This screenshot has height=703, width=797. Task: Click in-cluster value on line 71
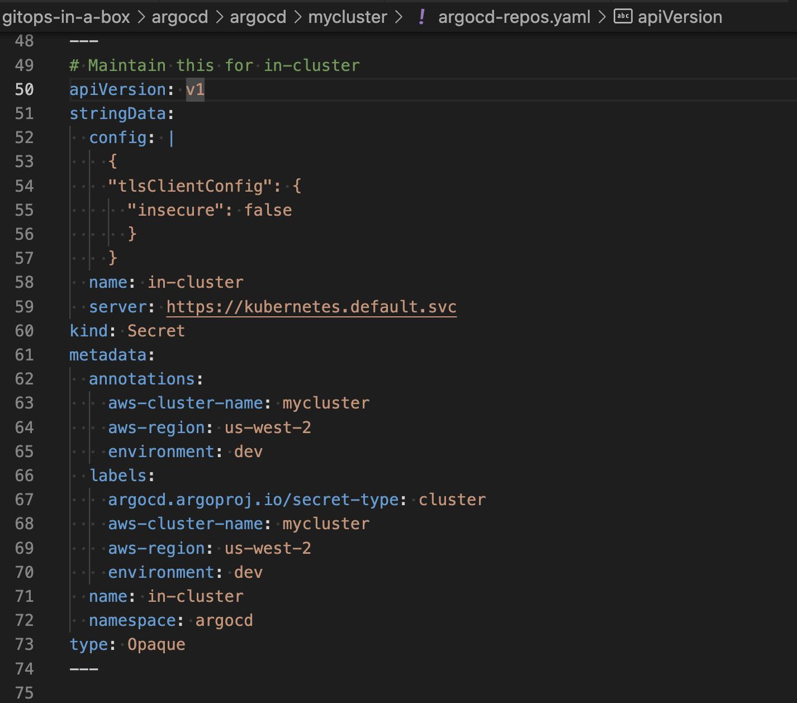tap(195, 596)
